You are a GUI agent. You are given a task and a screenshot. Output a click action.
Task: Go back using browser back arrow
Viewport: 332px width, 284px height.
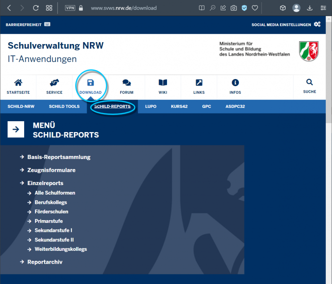click(9, 8)
